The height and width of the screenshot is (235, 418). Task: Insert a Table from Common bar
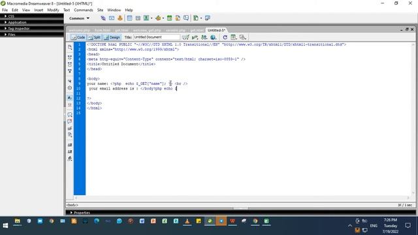[x=129, y=18]
